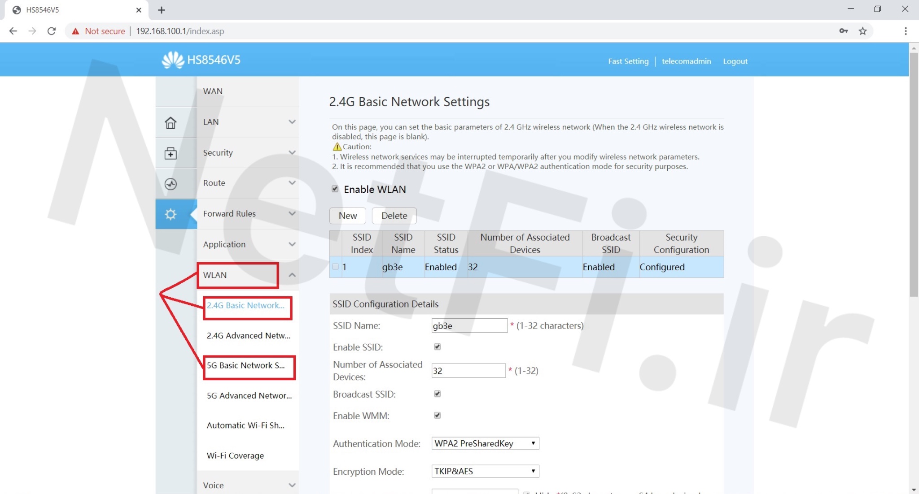Viewport: 919px width, 494px height.
Task: Click the page vertical scrollbar thumb
Action: pyautogui.click(x=914, y=175)
